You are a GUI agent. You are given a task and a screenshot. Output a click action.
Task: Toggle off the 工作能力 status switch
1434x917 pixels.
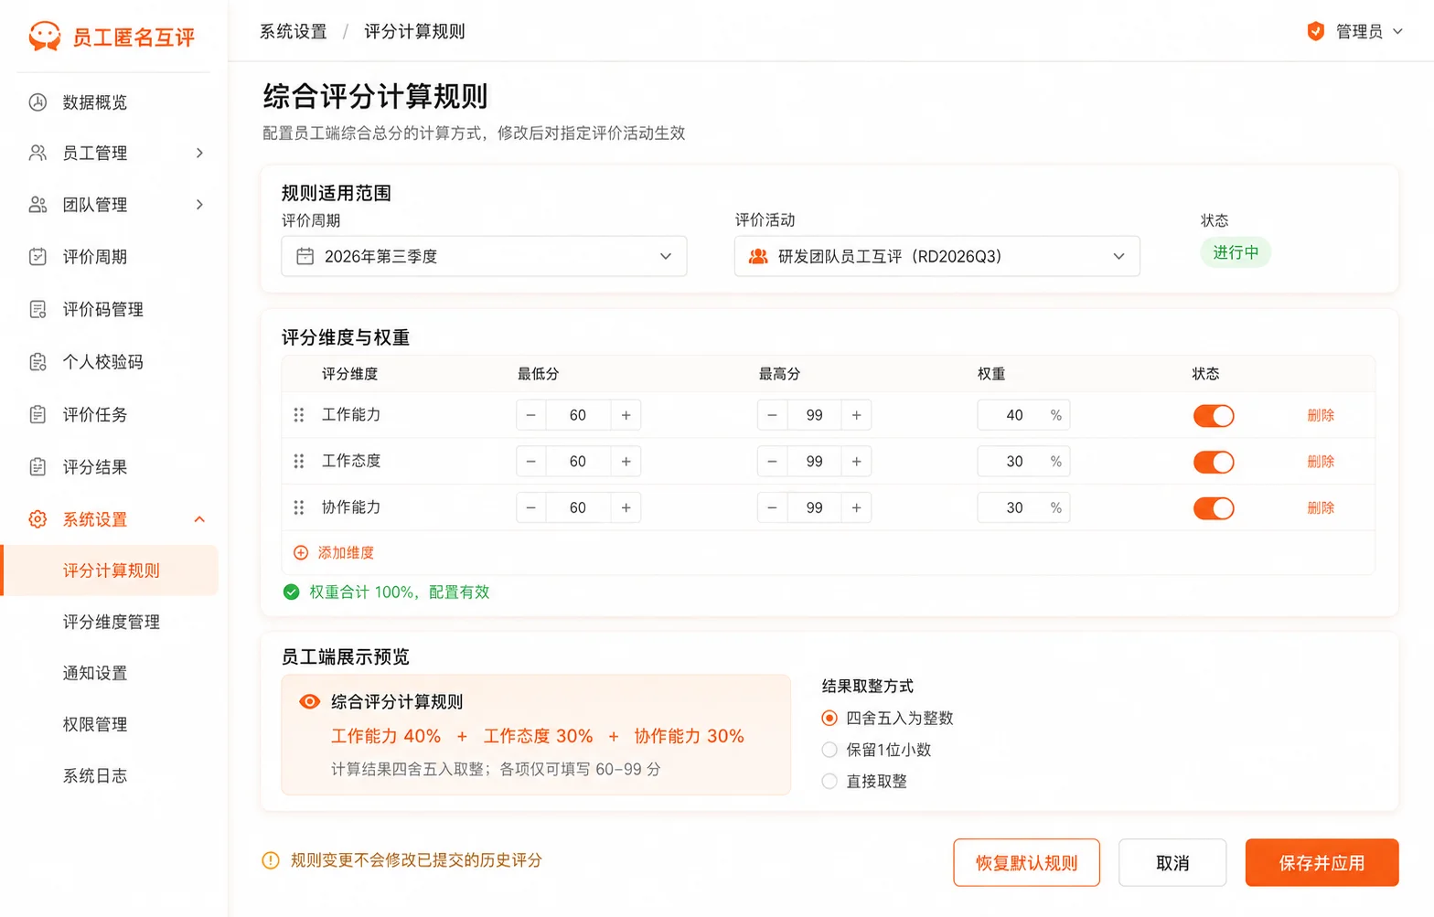(1214, 416)
